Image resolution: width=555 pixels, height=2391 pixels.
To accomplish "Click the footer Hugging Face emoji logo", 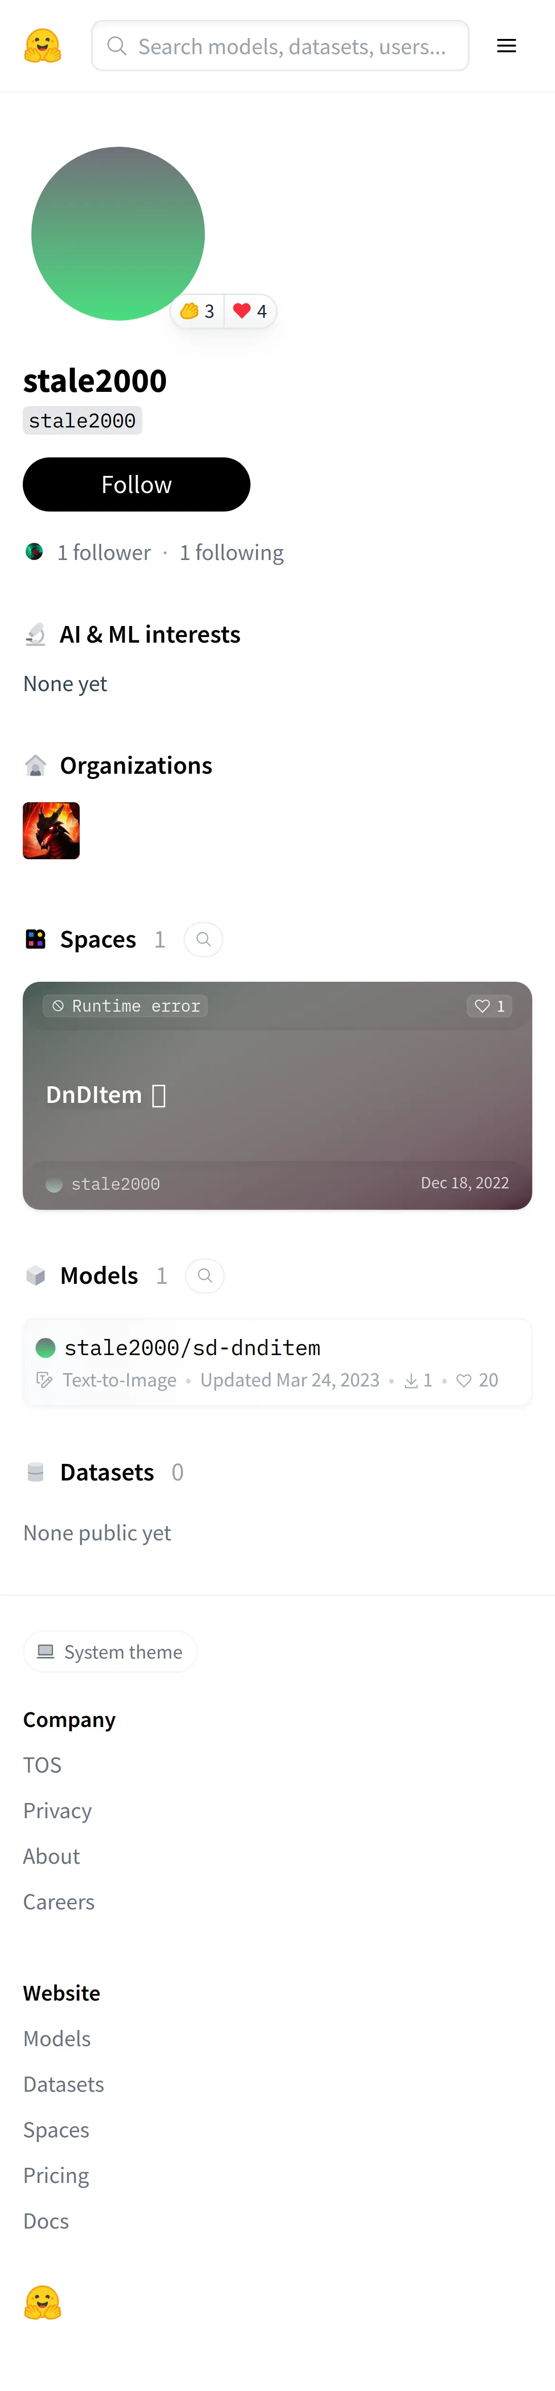I will pyautogui.click(x=43, y=2303).
